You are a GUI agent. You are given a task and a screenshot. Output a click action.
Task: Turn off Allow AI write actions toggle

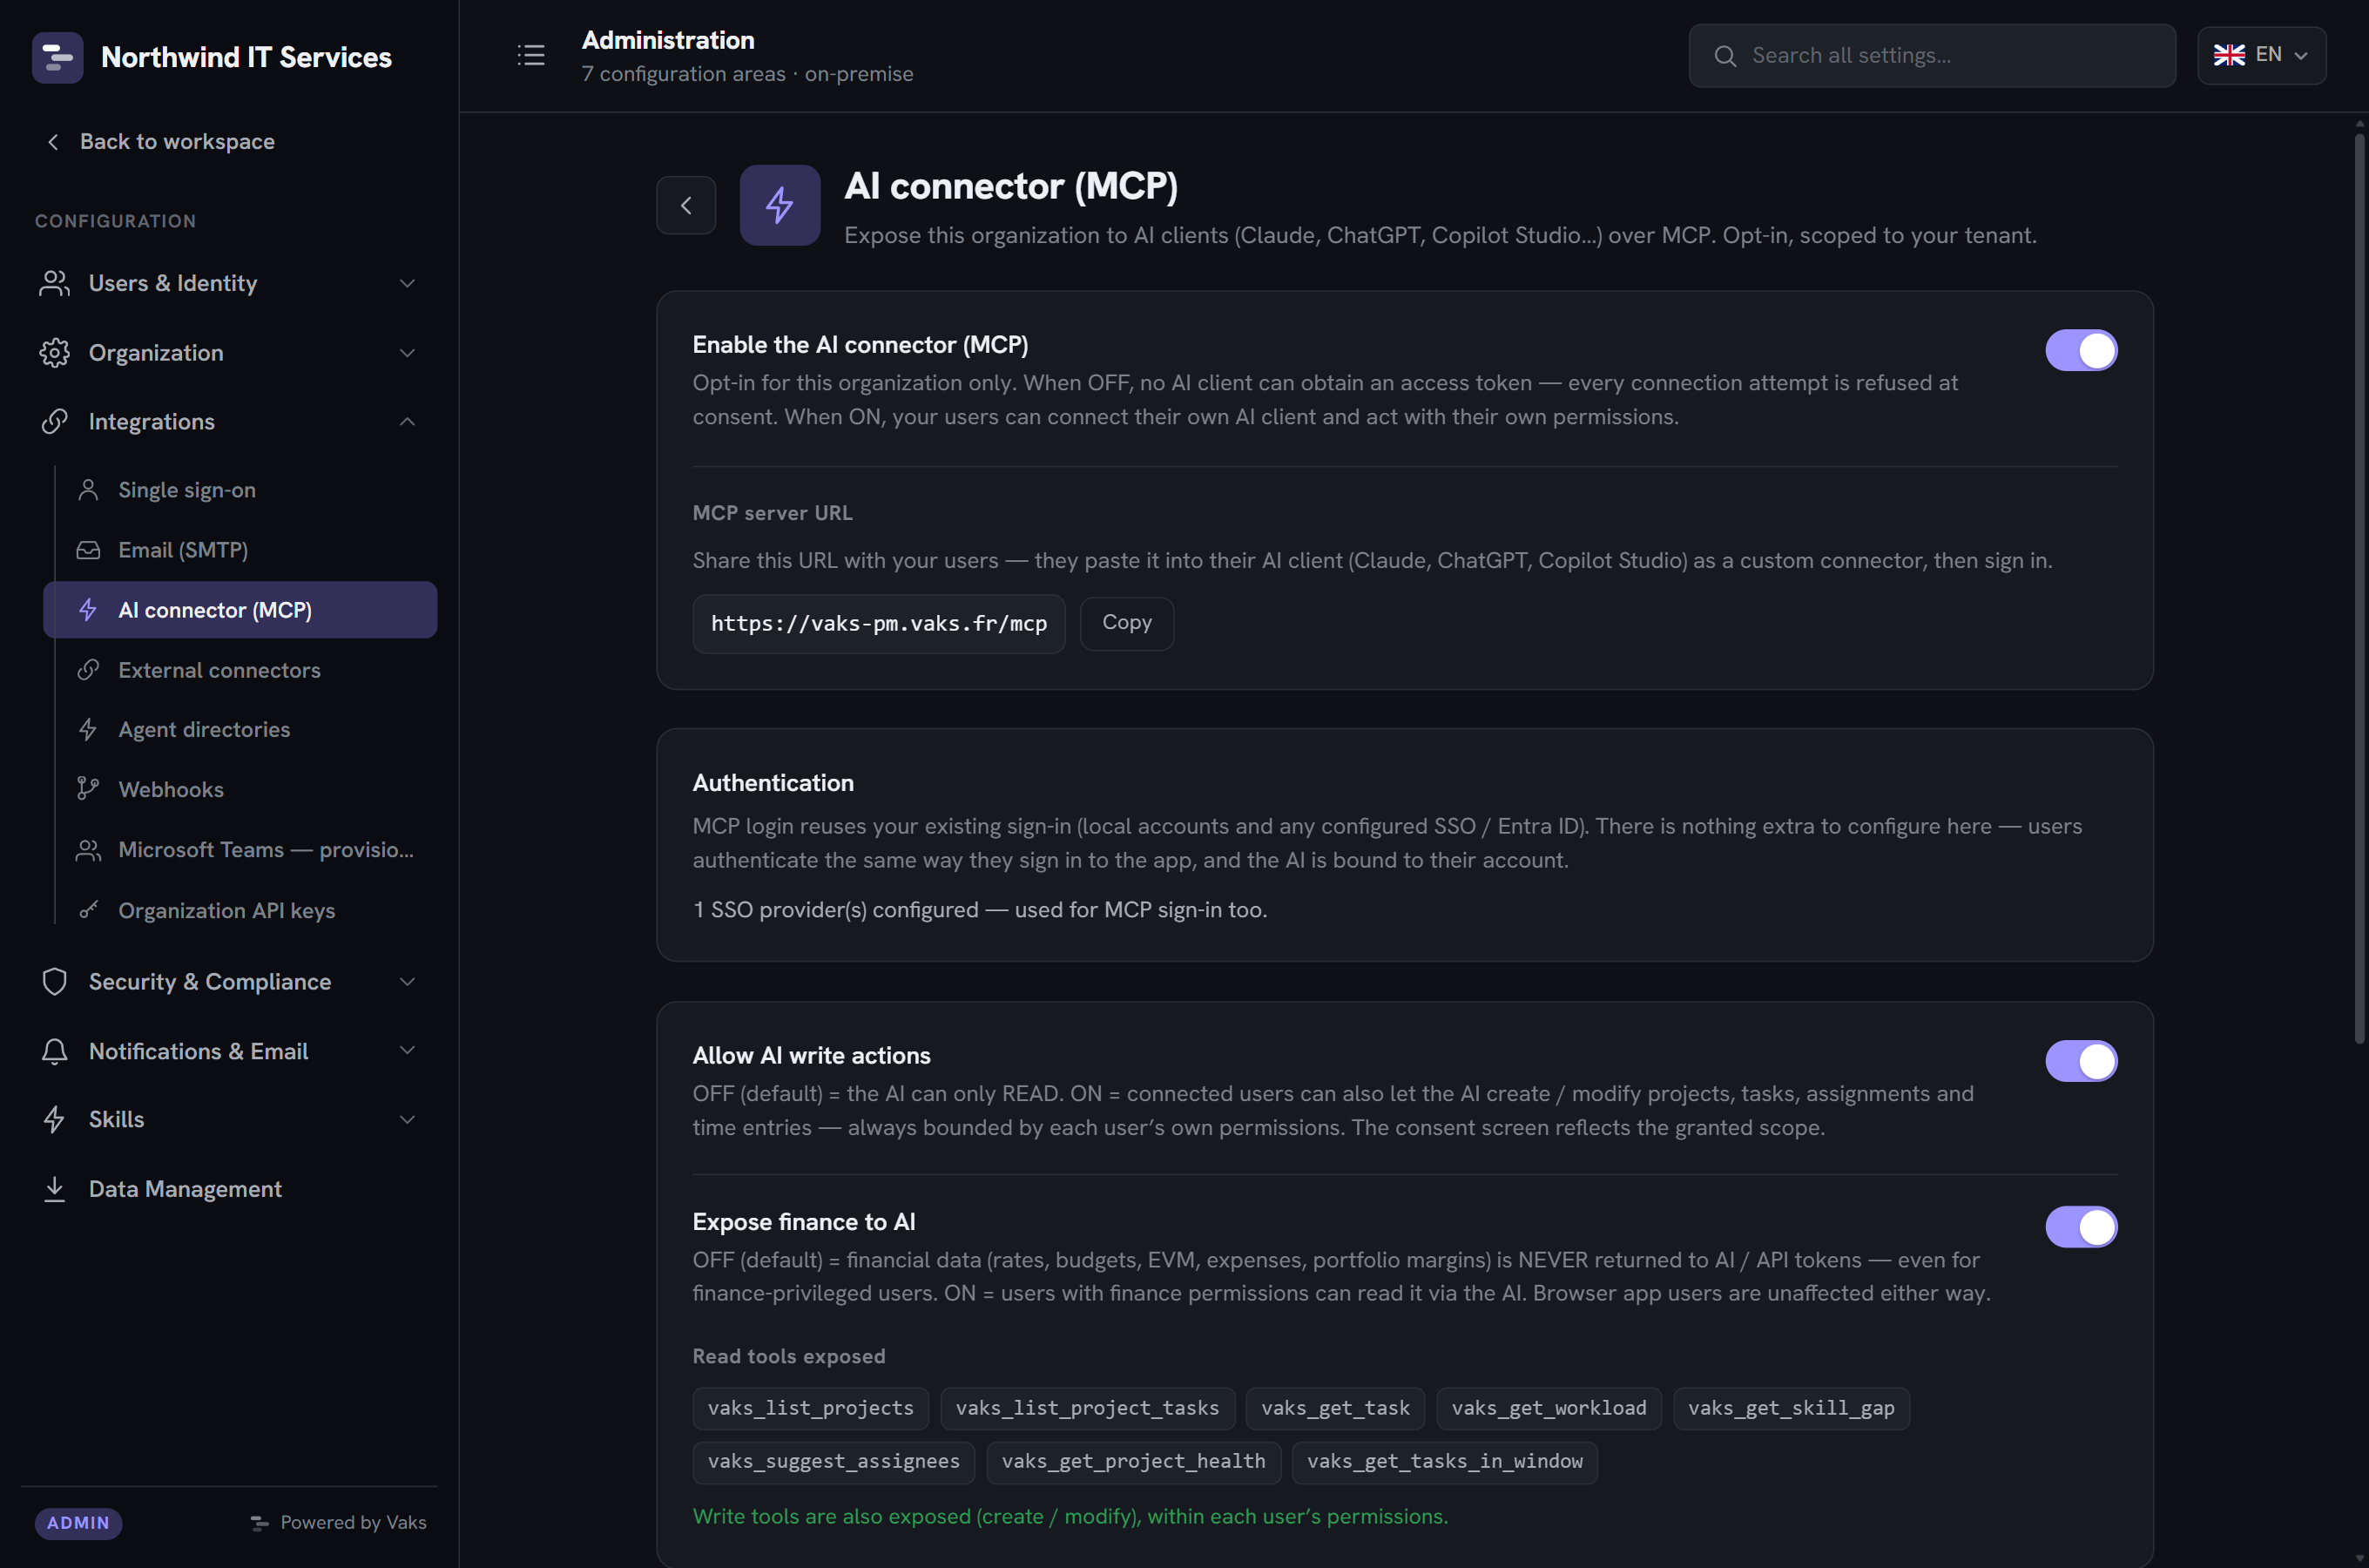tap(2081, 1061)
